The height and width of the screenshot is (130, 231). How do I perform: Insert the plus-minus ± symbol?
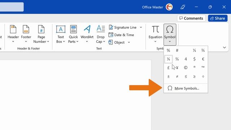(x=169, y=77)
